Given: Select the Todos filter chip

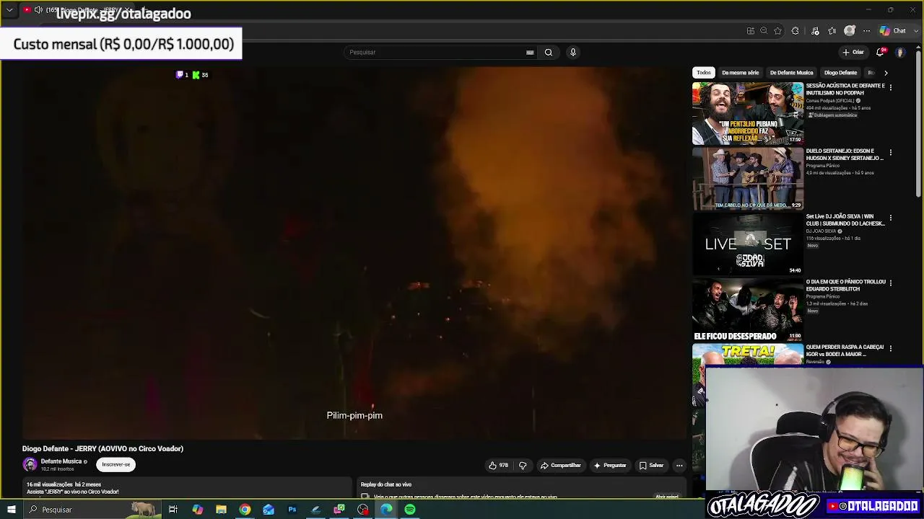Looking at the screenshot, I should (x=703, y=73).
